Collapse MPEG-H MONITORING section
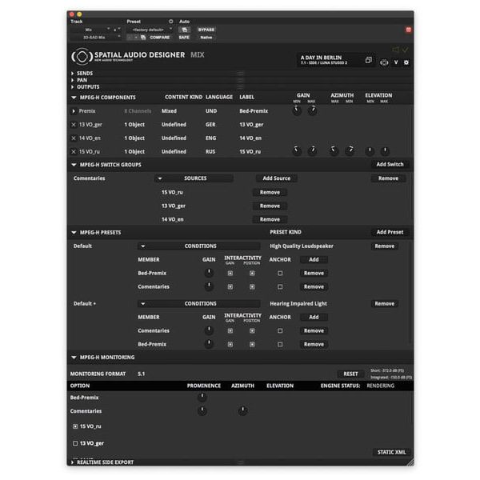The image size is (480, 480). tap(74, 358)
